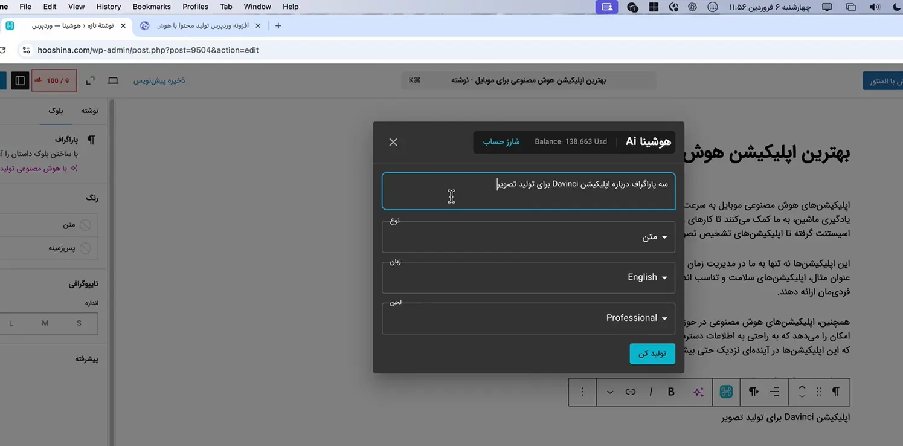Click the teal Hooshina icon in block toolbar
Image resolution: width=903 pixels, height=446 pixels.
pyautogui.click(x=726, y=392)
